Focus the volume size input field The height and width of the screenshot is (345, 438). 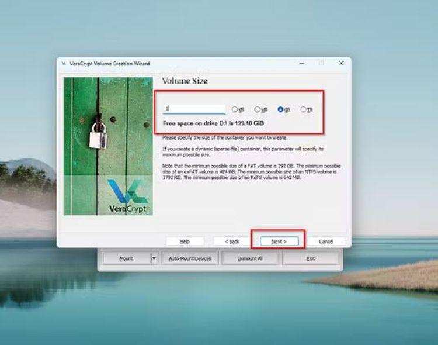point(194,109)
